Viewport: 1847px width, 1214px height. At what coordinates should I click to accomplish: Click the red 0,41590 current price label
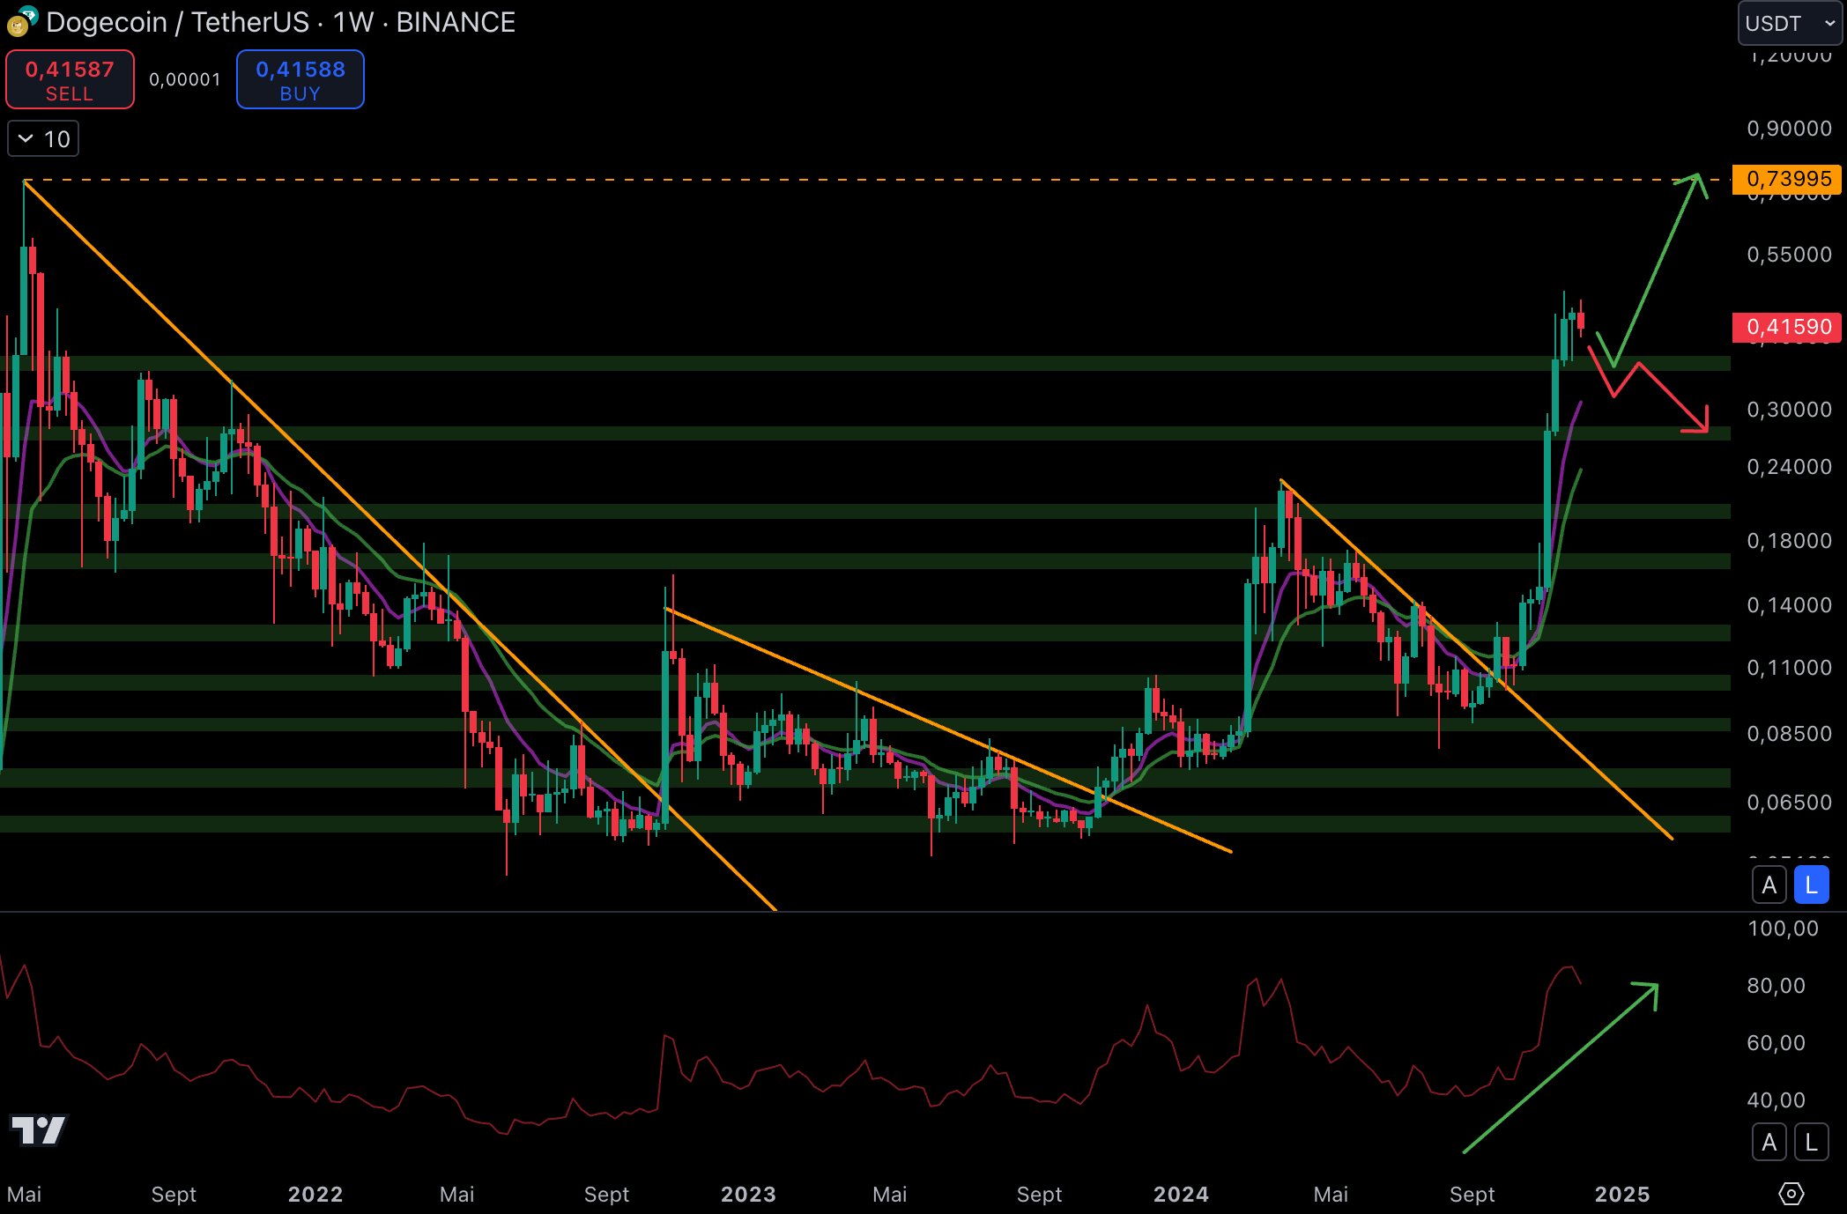click(x=1788, y=327)
